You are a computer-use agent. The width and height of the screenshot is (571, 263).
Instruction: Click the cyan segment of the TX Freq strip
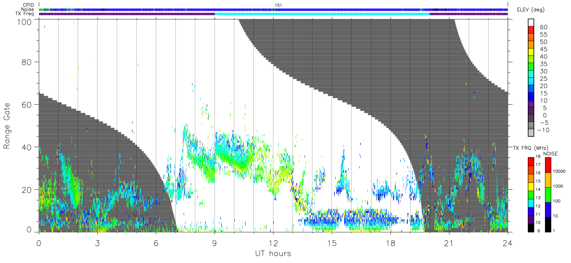click(x=322, y=14)
